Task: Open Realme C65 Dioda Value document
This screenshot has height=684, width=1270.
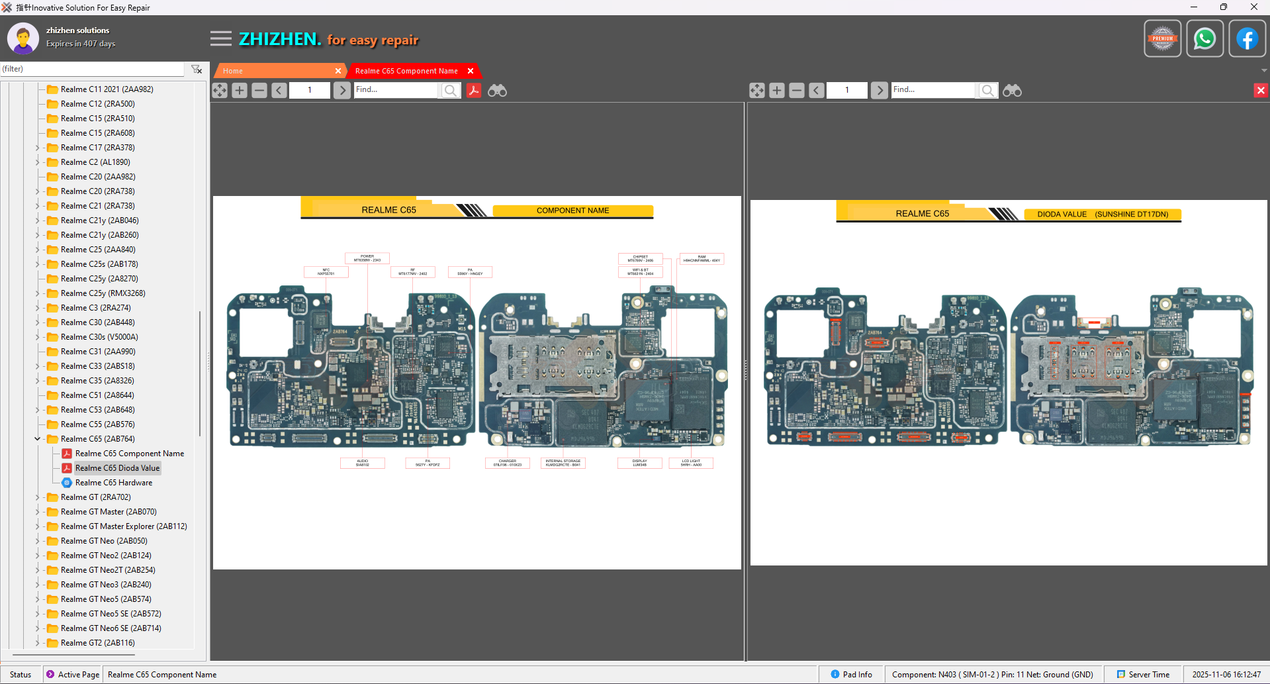Action: [x=117, y=468]
